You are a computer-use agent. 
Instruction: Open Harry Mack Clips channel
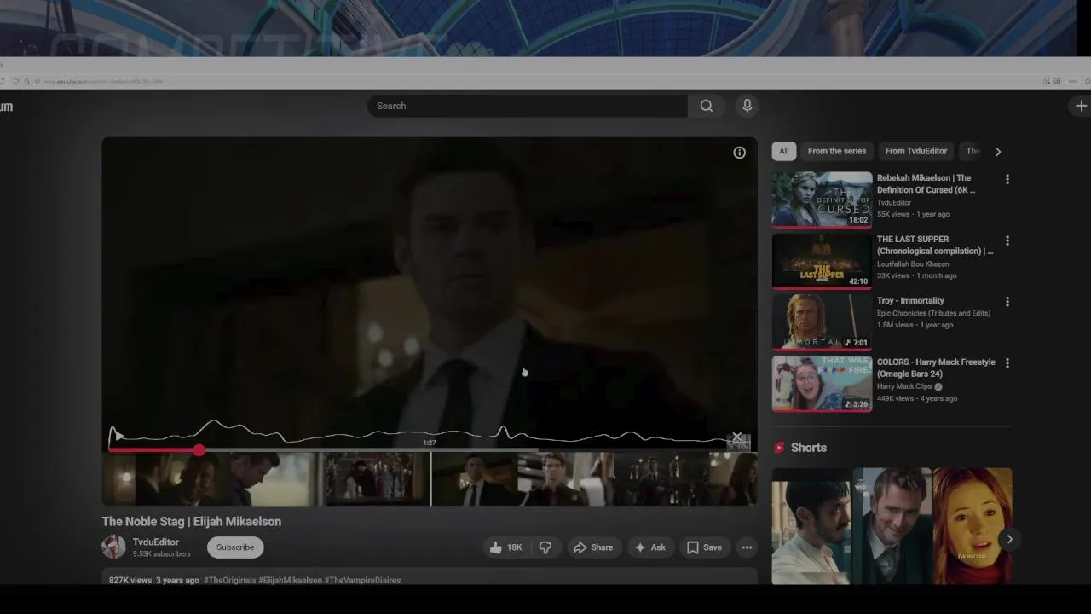(x=904, y=386)
